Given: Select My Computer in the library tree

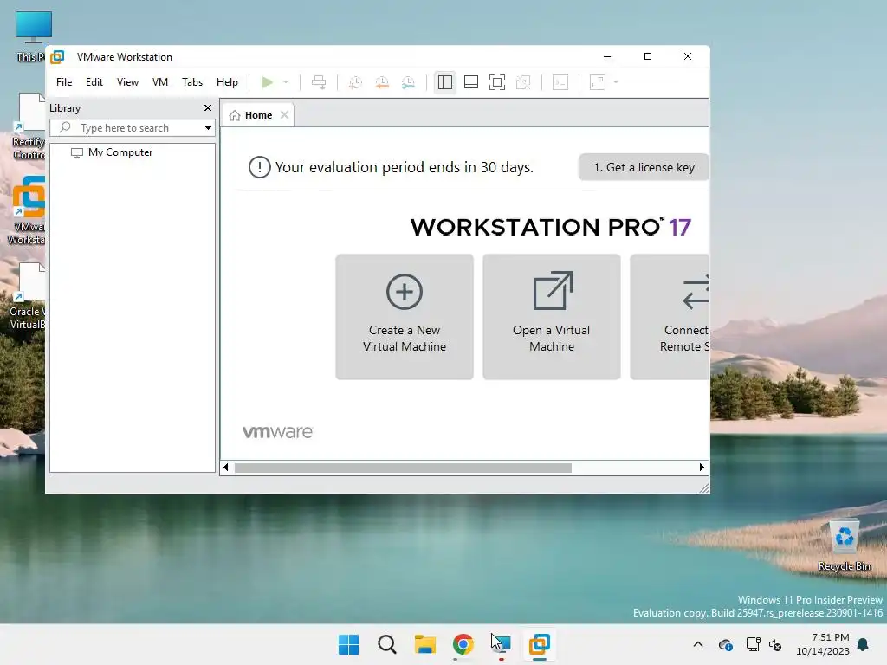Looking at the screenshot, I should click(x=112, y=152).
